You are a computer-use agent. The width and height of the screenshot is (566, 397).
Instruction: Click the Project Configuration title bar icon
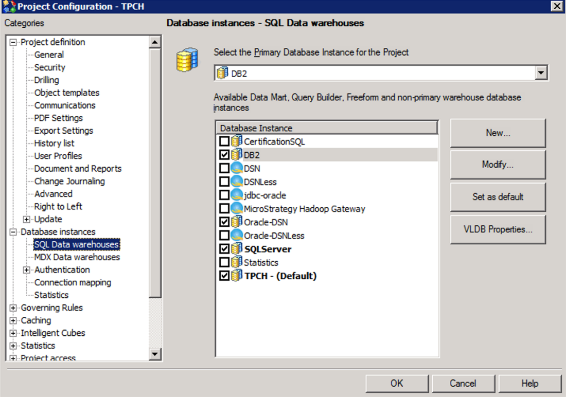point(9,7)
